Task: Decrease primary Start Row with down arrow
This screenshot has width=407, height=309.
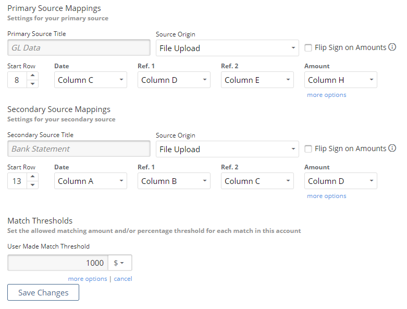Action: tap(32, 84)
